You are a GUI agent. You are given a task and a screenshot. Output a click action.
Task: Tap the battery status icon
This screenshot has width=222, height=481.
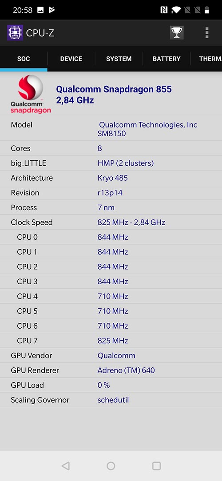click(206, 10)
